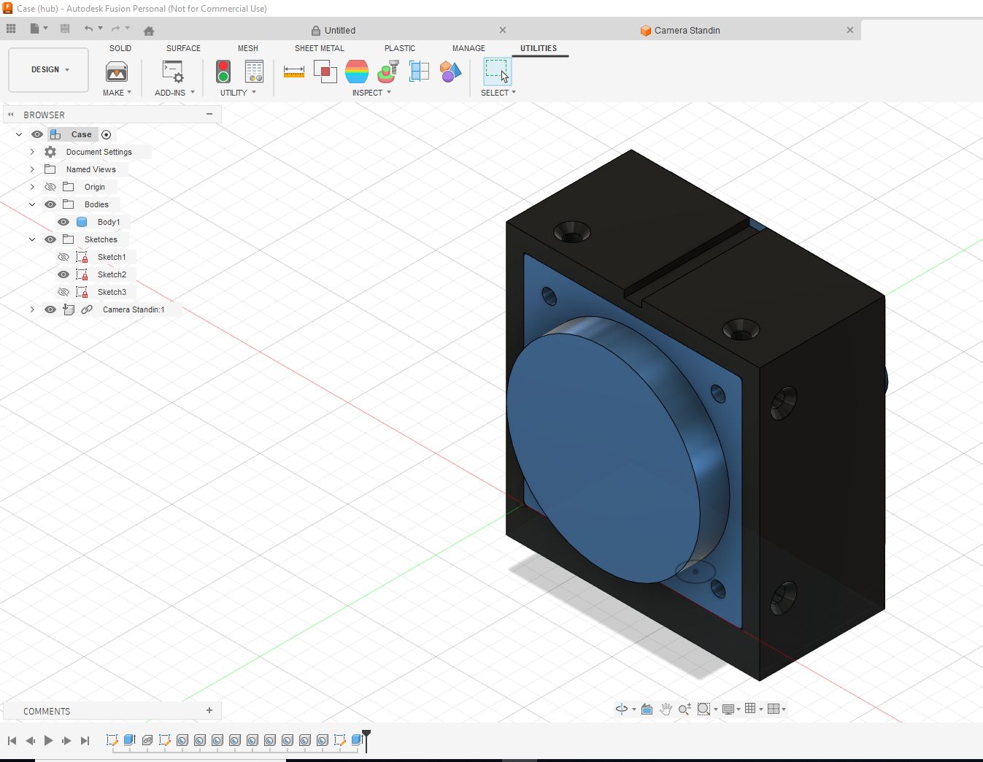Switch to the MESH tab
This screenshot has width=983, height=762.
pos(248,48)
